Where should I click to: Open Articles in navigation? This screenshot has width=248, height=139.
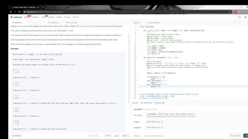click(x=59, y=17)
